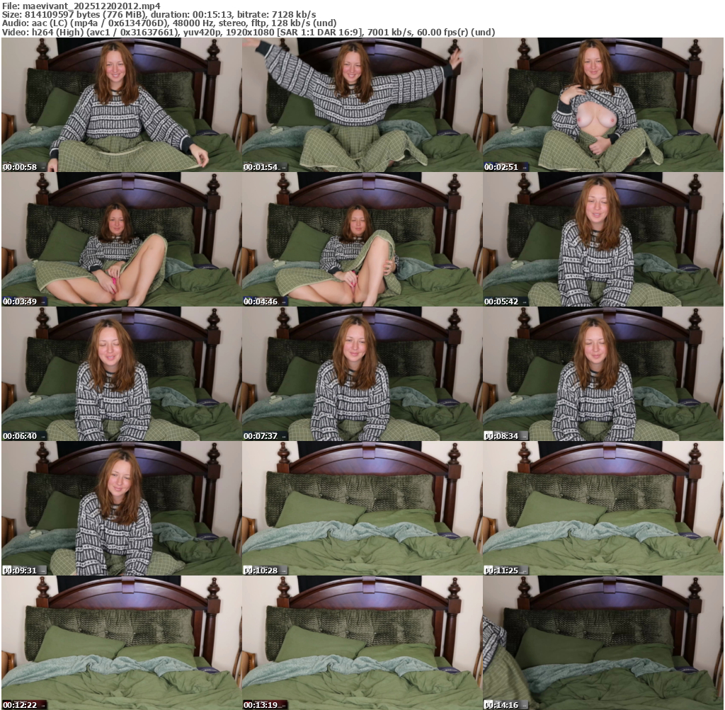
Task: Select the frame marked 00:01:54
Action: click(362, 105)
